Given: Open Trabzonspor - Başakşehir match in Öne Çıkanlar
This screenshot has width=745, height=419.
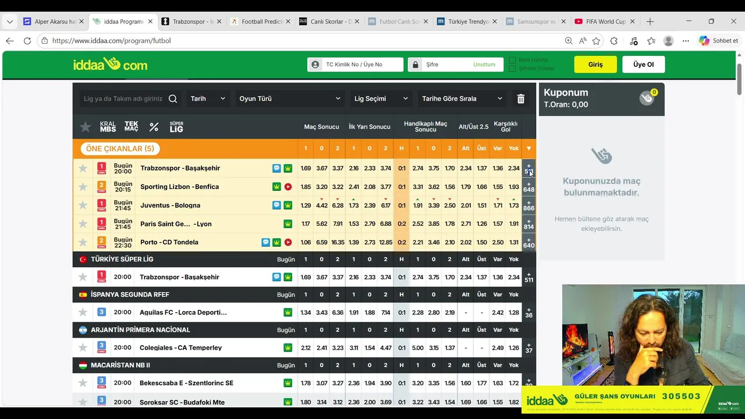Looking at the screenshot, I should pyautogui.click(x=180, y=168).
